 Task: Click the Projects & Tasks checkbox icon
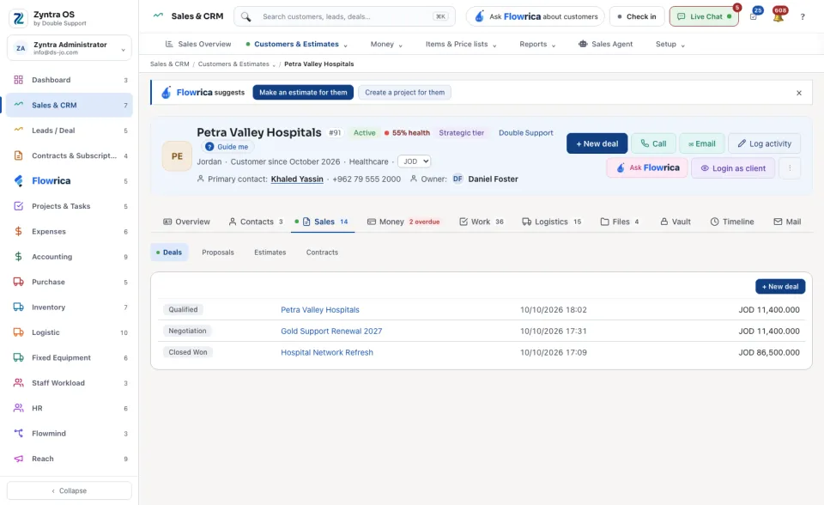pyautogui.click(x=18, y=206)
